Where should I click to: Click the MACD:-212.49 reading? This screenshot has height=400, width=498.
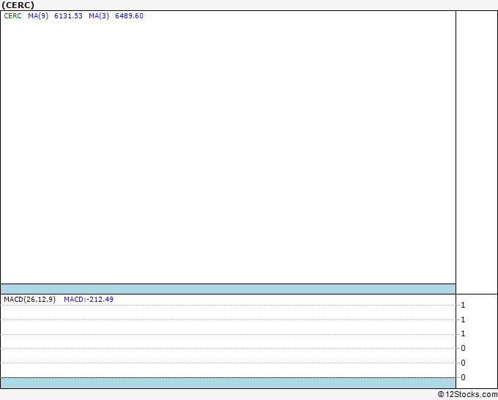coord(89,300)
